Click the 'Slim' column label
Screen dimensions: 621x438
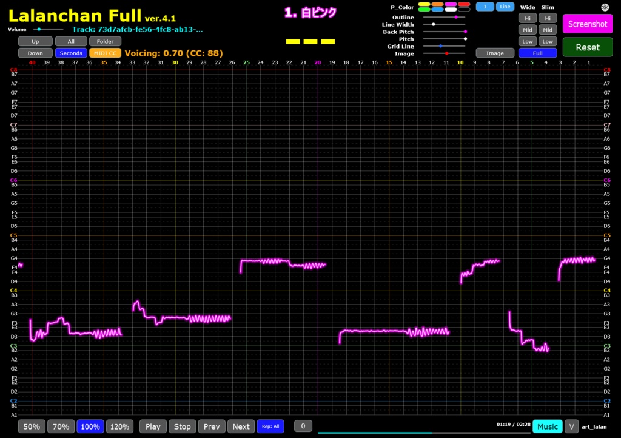pos(548,7)
